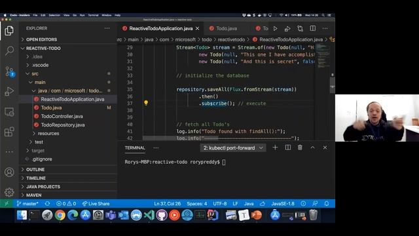
Task: Open the Search view in the activity bar
Action: tap(9, 50)
